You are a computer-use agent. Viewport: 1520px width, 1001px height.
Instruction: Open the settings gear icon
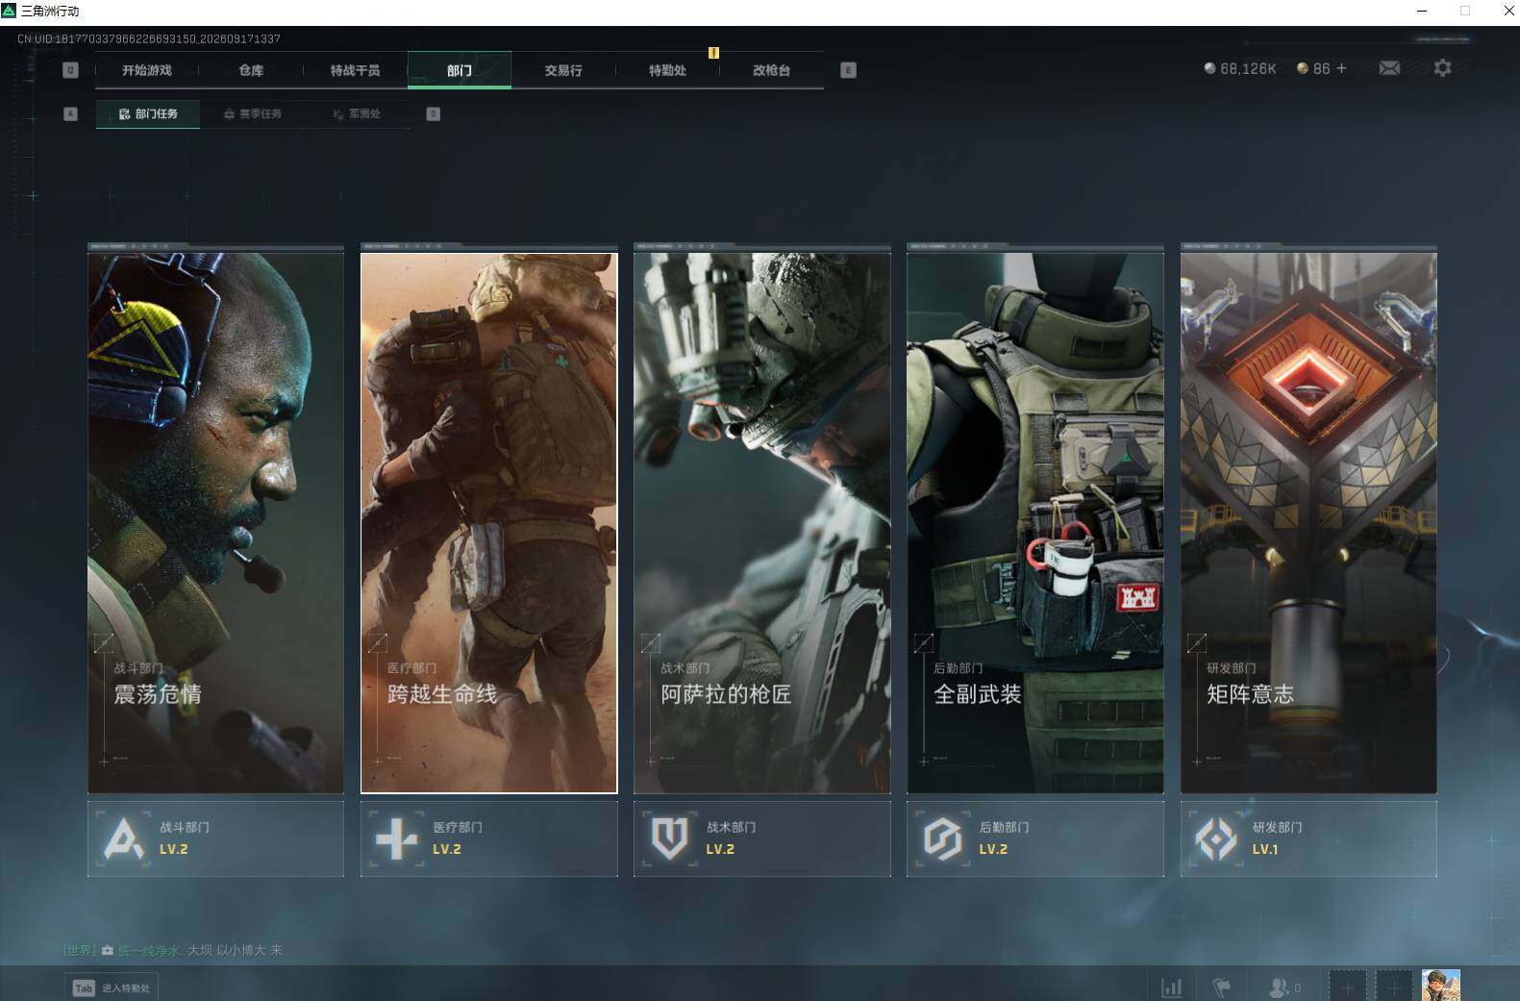(x=1442, y=68)
